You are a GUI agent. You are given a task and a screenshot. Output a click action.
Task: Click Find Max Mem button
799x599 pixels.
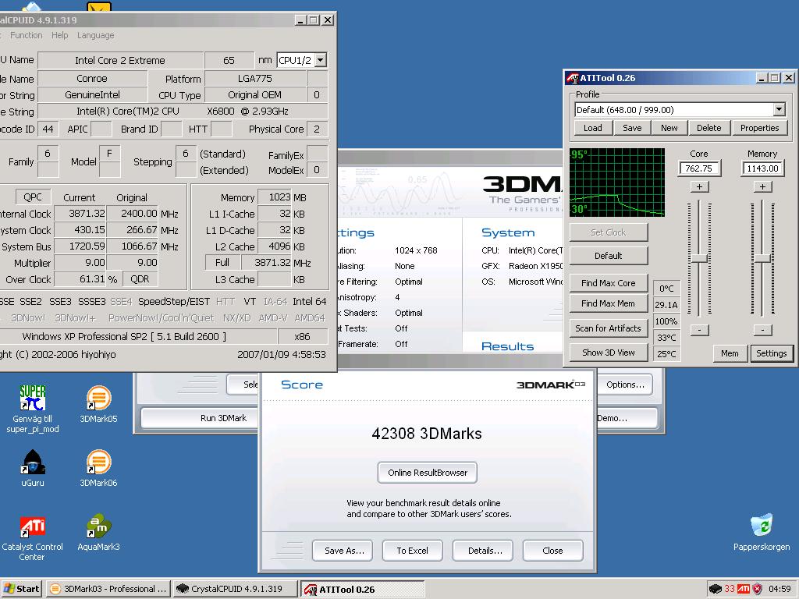609,303
